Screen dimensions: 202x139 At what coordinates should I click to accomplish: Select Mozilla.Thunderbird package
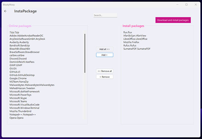click(x=21, y=111)
